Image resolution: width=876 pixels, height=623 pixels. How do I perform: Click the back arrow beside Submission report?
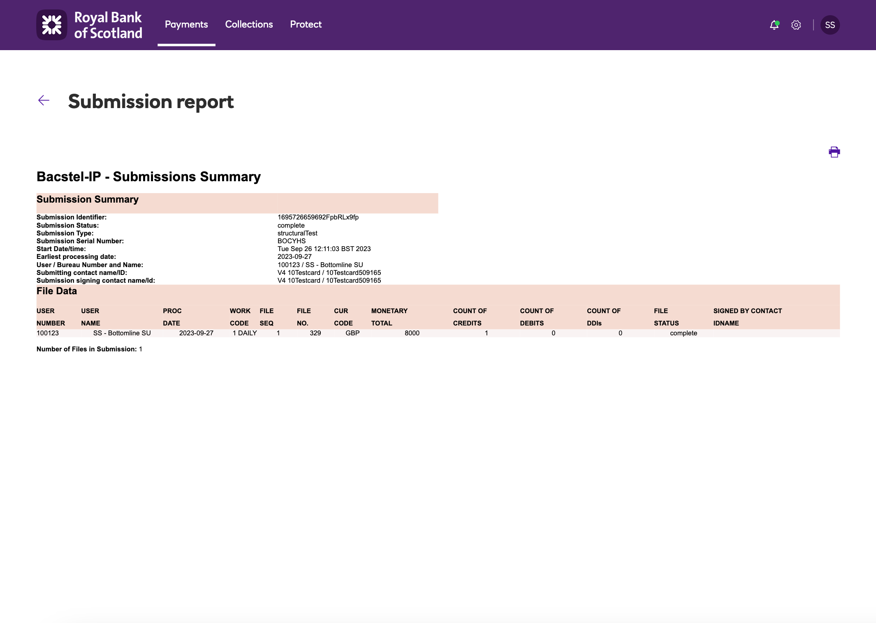click(44, 100)
